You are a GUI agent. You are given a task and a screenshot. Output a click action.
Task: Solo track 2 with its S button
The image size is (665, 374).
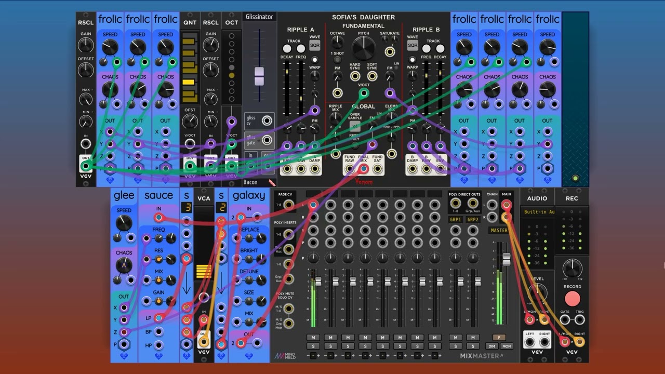pyautogui.click(x=330, y=346)
